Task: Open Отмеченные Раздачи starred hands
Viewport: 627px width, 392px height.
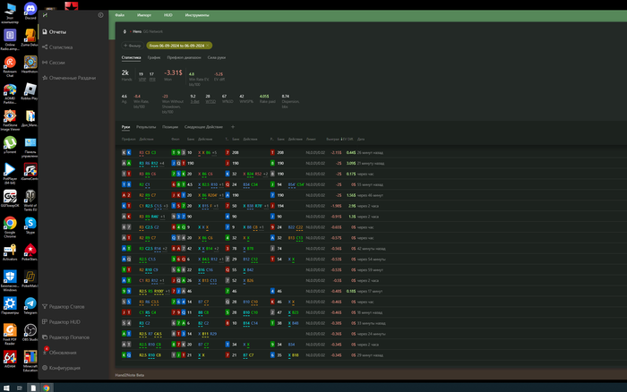Action: [x=72, y=78]
